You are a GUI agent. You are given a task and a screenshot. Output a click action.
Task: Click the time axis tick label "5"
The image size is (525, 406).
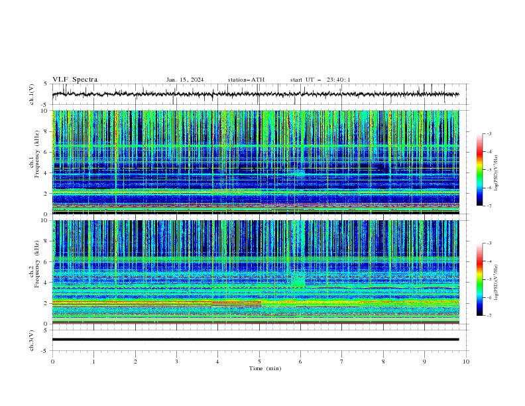pyautogui.click(x=259, y=362)
